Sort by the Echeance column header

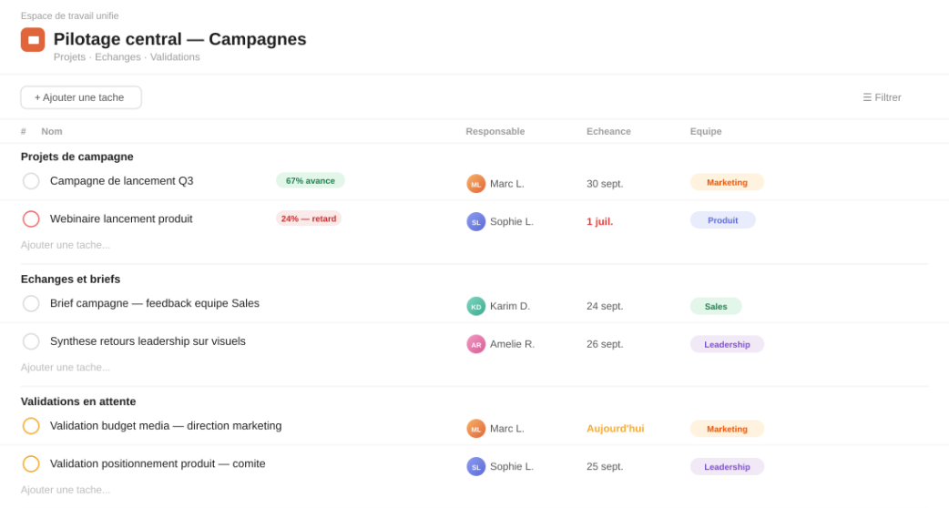pyautogui.click(x=608, y=131)
